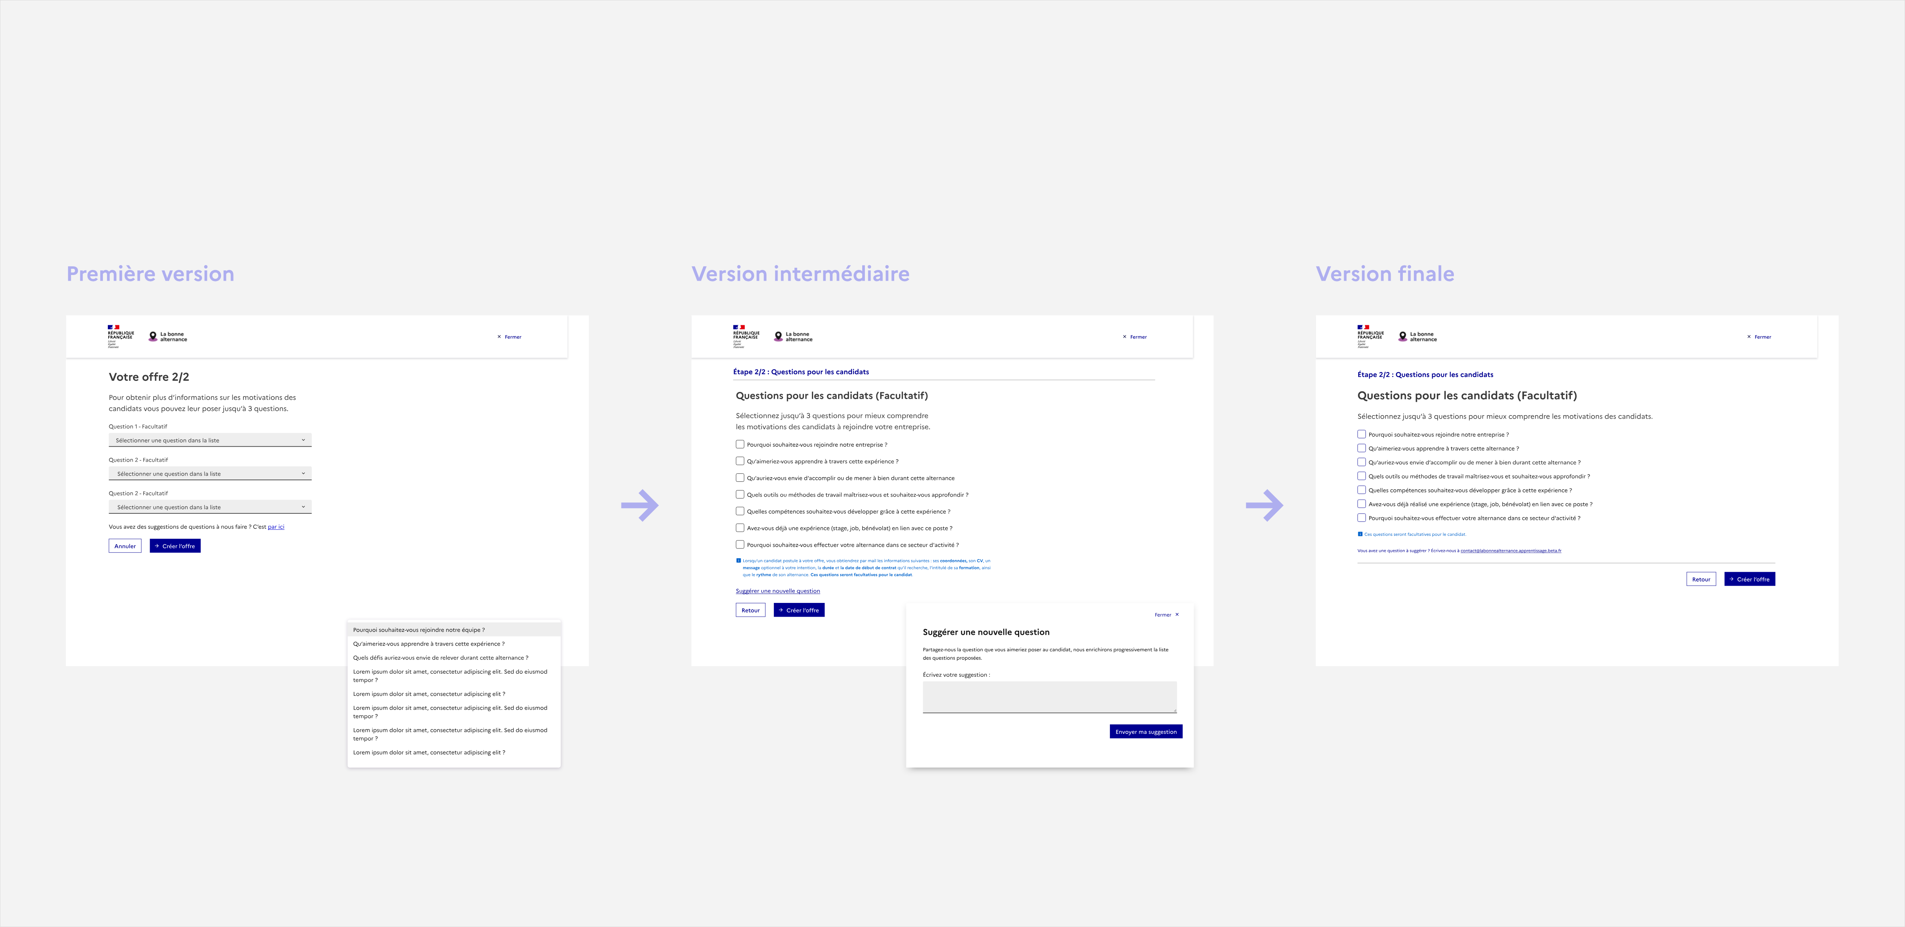The width and height of the screenshot is (1905, 927).
Task: Click République Française logo in Version finale
Action: click(x=1370, y=336)
